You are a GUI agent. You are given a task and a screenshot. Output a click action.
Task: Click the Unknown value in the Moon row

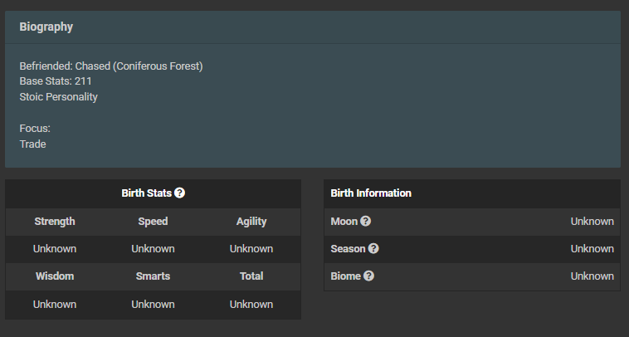click(592, 221)
